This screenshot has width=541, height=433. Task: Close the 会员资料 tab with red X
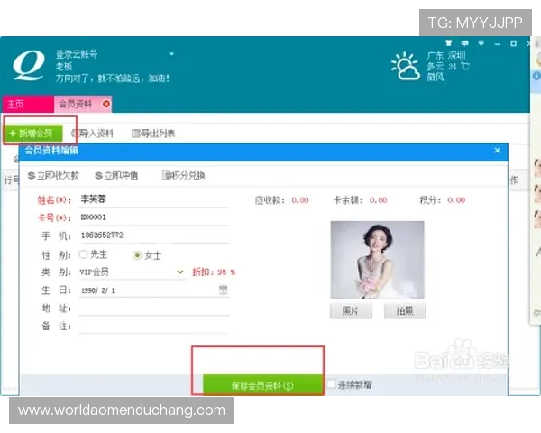[106, 104]
